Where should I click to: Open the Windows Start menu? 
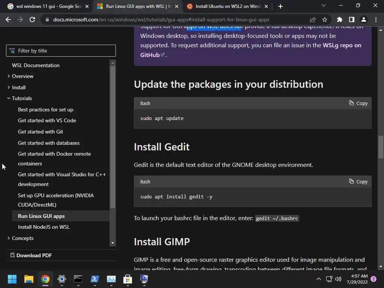[12, 279]
